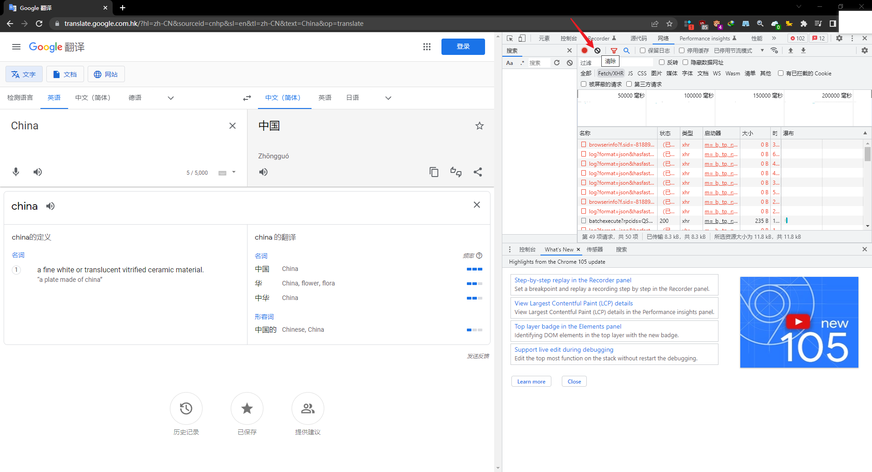The height and width of the screenshot is (472, 872).
Task: Enable the 保留日志 checkbox
Action: pos(643,50)
